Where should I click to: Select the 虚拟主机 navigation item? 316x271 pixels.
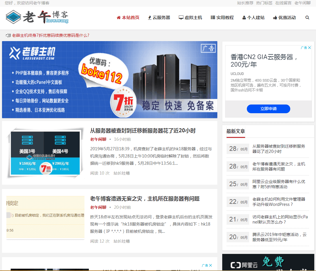pos(190,18)
